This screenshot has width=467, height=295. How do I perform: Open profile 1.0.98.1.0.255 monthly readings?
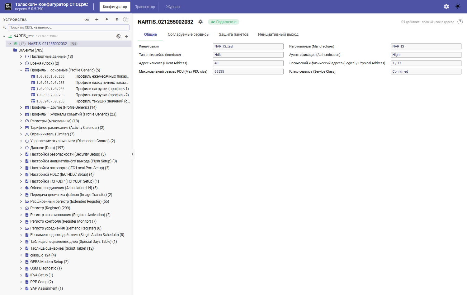pos(80,76)
